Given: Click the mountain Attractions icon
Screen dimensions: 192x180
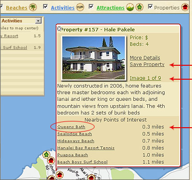Looking at the screenshot, I should coord(130,7).
